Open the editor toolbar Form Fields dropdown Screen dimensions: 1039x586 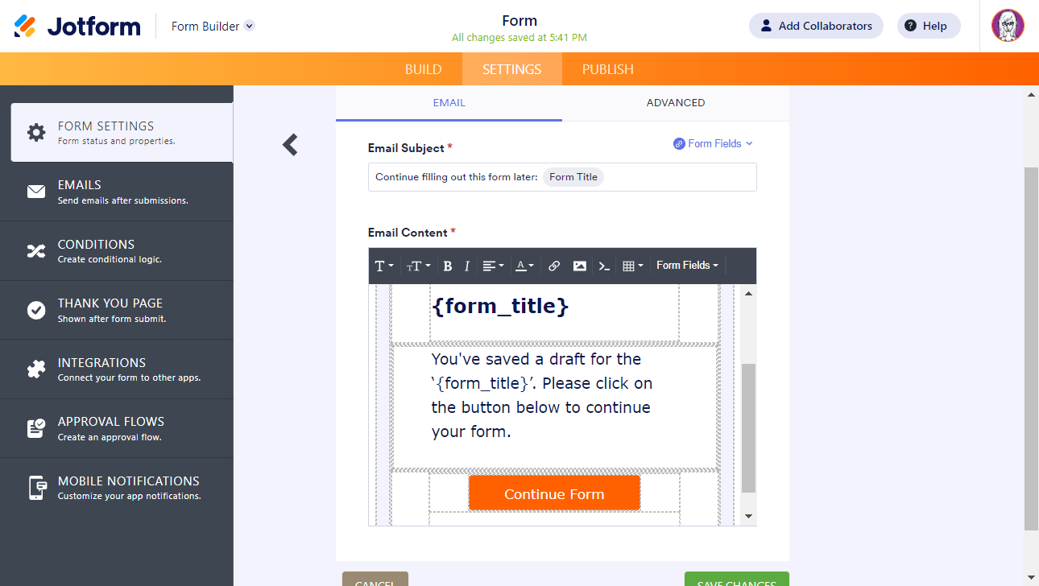point(687,266)
